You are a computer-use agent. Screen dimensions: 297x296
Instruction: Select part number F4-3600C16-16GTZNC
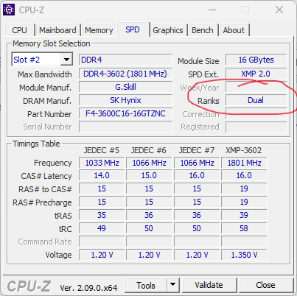pos(126,113)
